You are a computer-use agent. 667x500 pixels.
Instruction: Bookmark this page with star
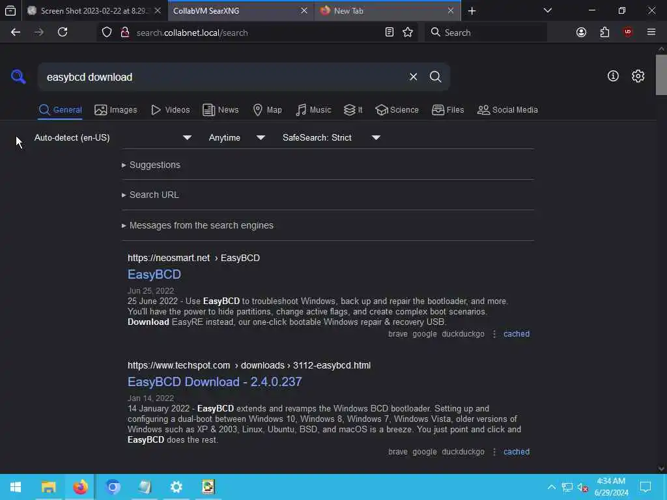click(408, 33)
